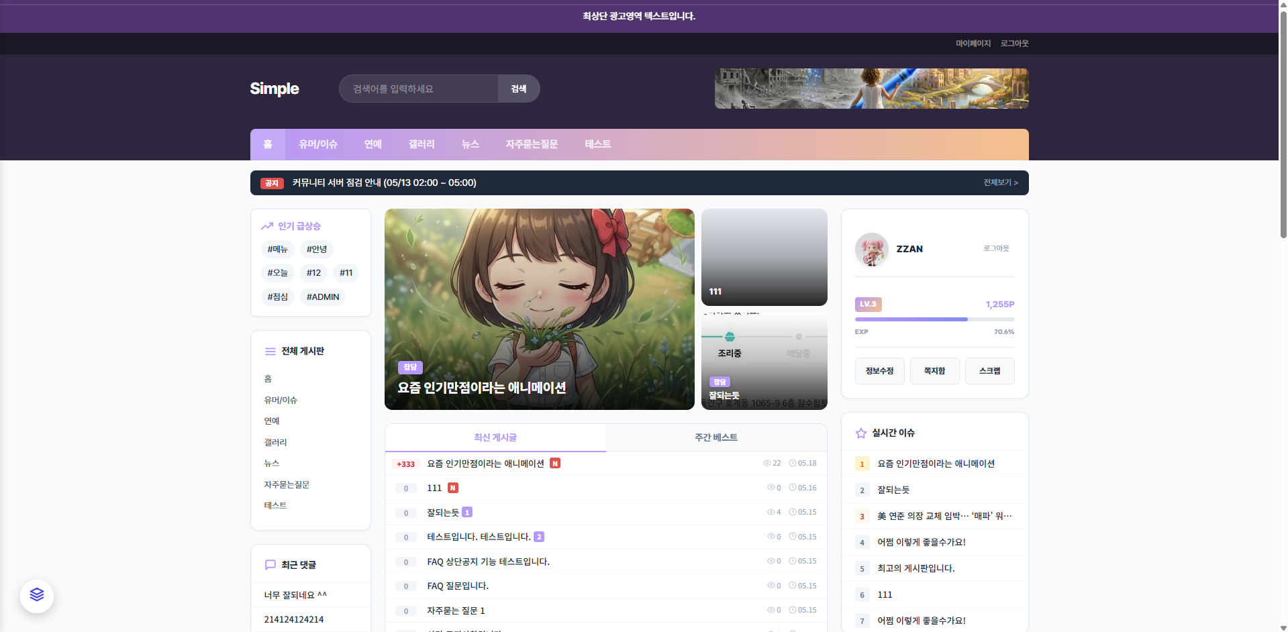Image resolution: width=1288 pixels, height=632 pixels.
Task: Open 자주묻는질문 in the navigation bar
Action: (532, 144)
